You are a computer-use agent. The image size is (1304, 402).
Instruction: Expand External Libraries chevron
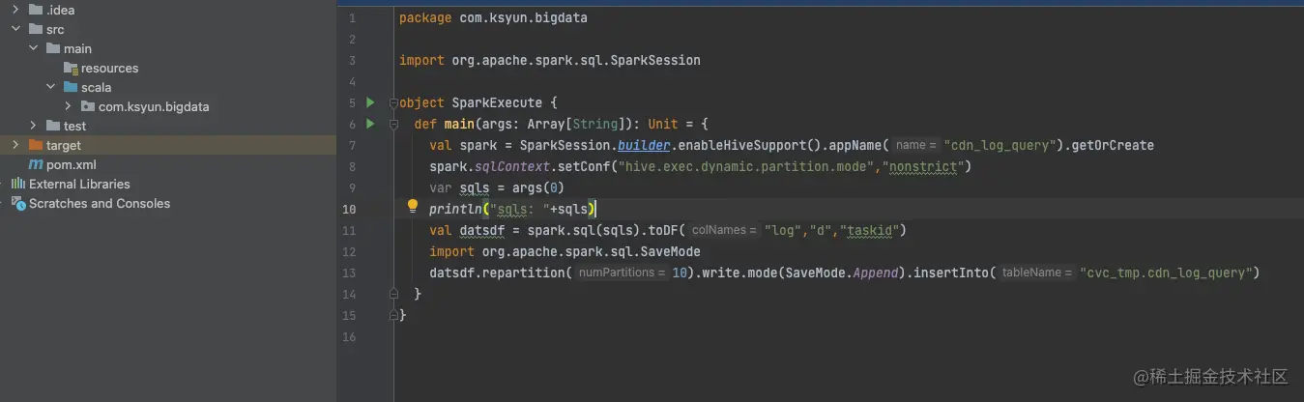pos(3,184)
